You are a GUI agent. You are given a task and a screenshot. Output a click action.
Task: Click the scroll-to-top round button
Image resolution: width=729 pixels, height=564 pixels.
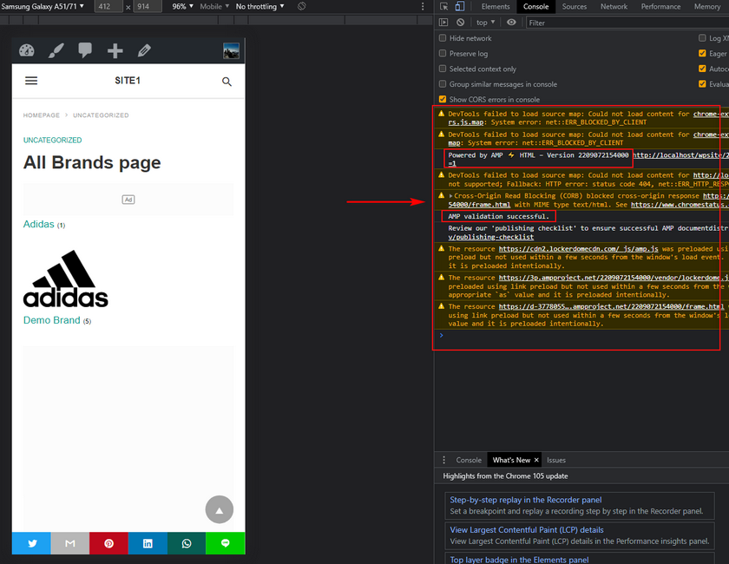click(x=220, y=509)
